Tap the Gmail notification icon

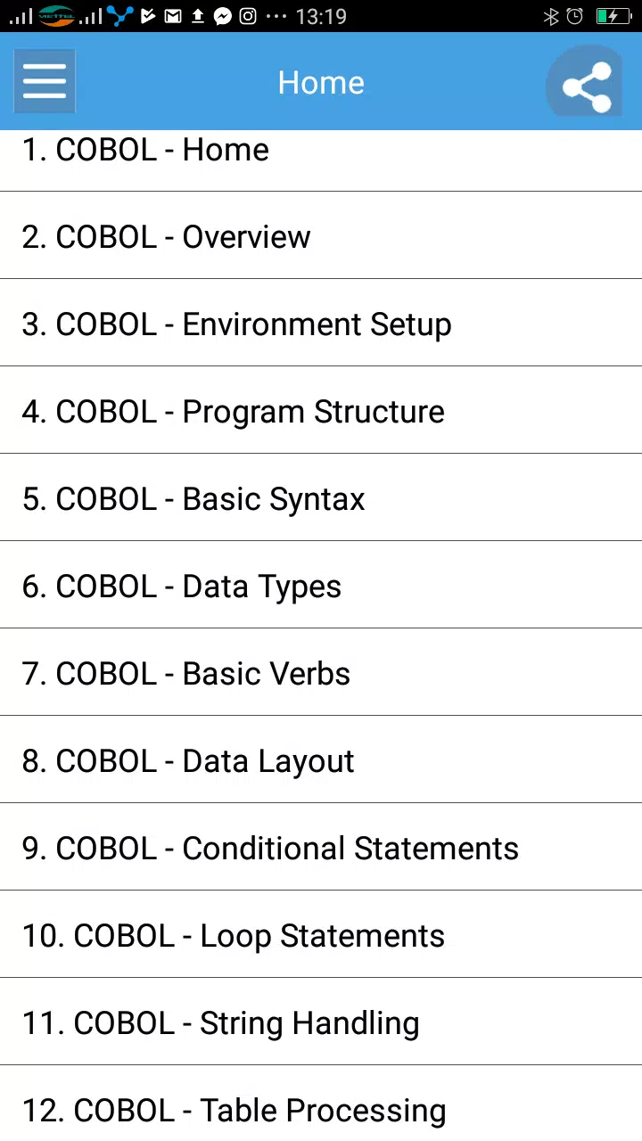point(175,16)
